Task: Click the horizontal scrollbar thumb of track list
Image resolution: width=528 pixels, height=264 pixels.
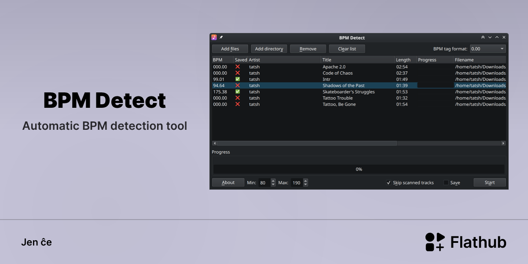Action: (307, 143)
